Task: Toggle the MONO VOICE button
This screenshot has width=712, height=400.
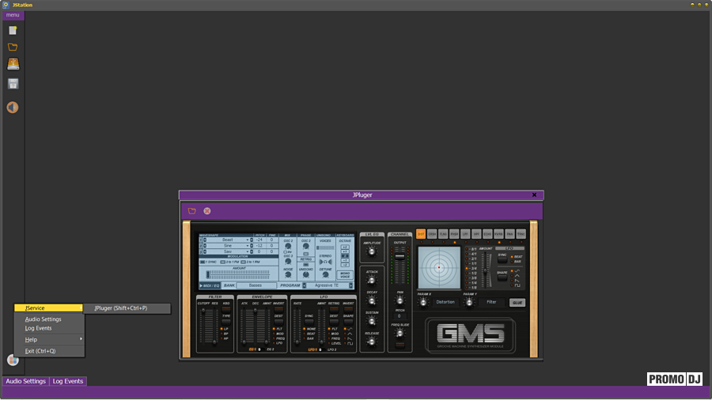Action: coord(345,275)
